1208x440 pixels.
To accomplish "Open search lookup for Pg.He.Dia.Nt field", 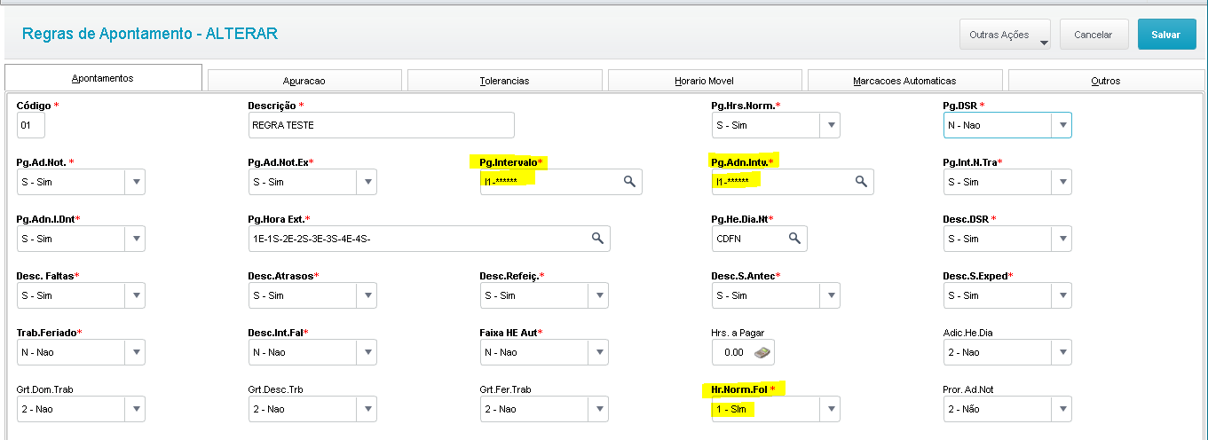I will pos(794,239).
